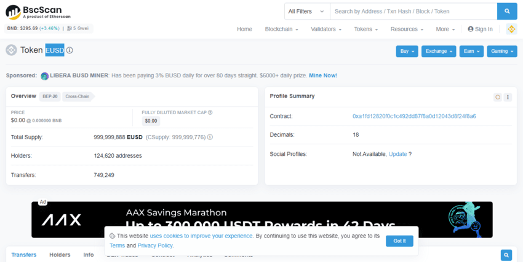
Task: Click the Sign In user icon
Action: 471,29
